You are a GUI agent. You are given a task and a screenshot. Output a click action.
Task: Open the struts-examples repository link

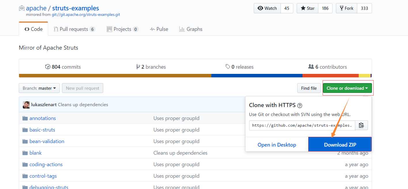pyautogui.click(x=76, y=8)
